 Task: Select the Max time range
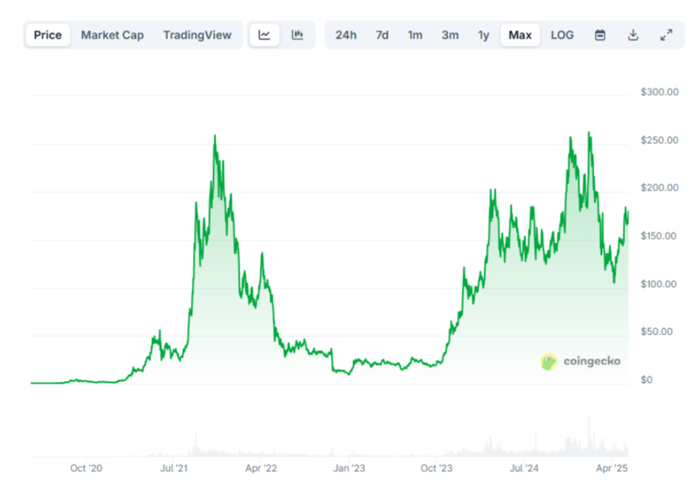[x=520, y=35]
